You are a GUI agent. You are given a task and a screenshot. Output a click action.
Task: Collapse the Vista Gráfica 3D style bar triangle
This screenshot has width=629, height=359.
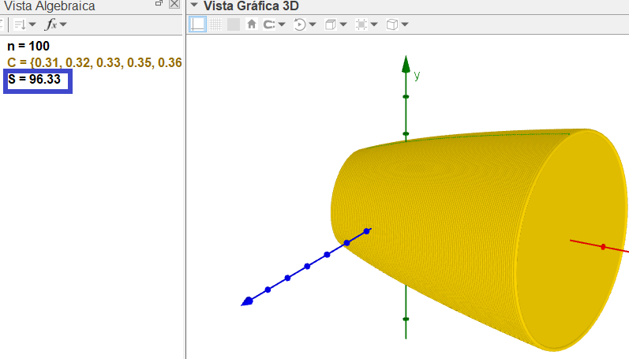point(194,6)
